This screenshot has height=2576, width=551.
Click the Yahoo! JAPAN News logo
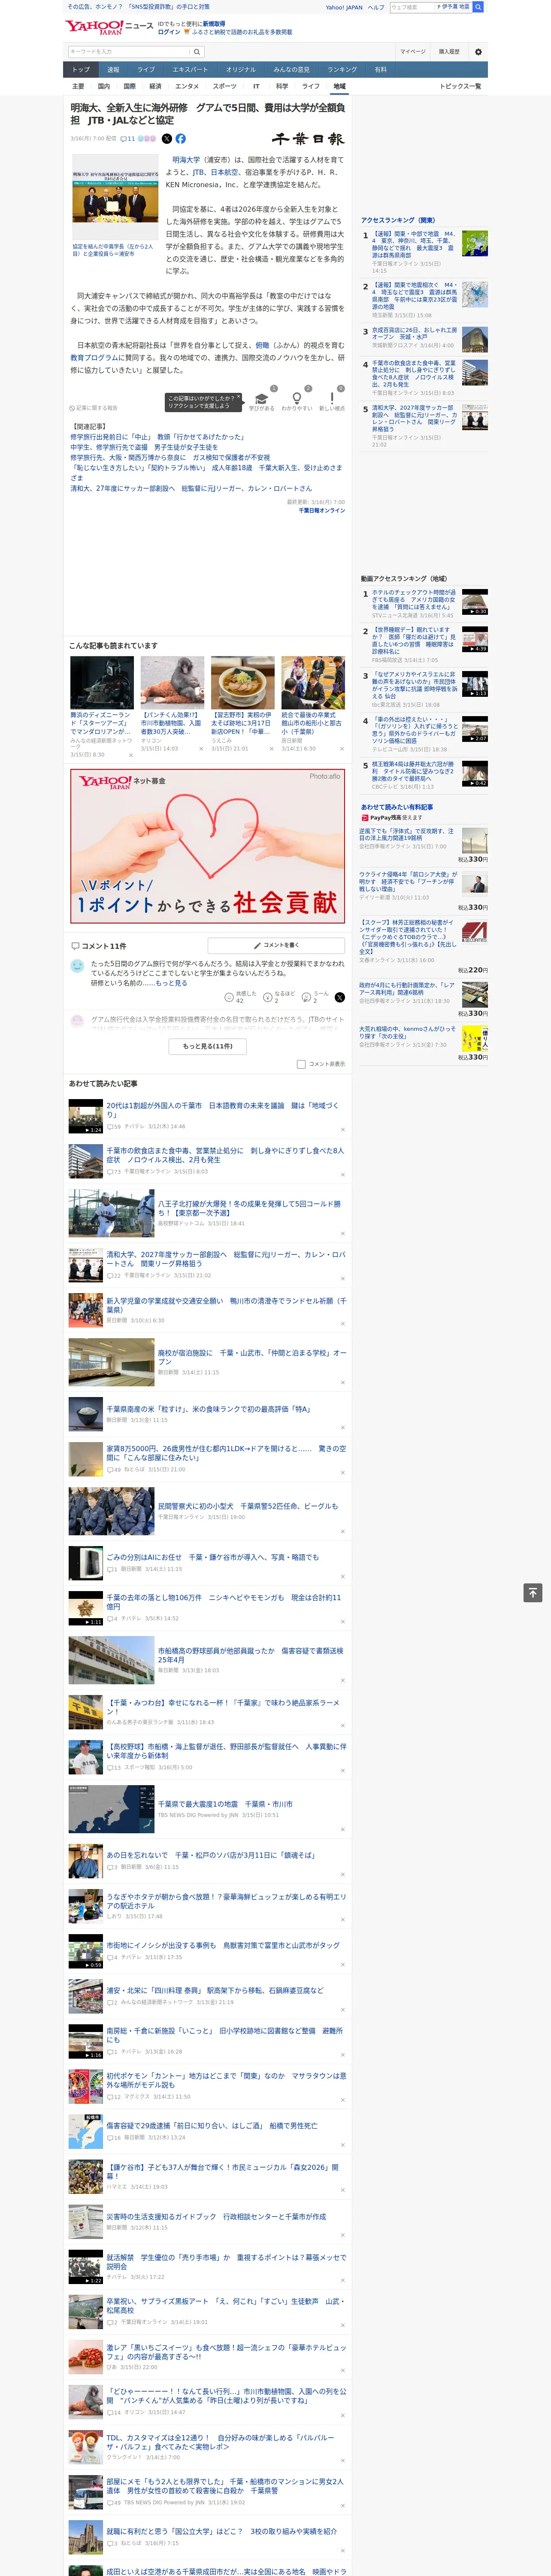(x=110, y=27)
